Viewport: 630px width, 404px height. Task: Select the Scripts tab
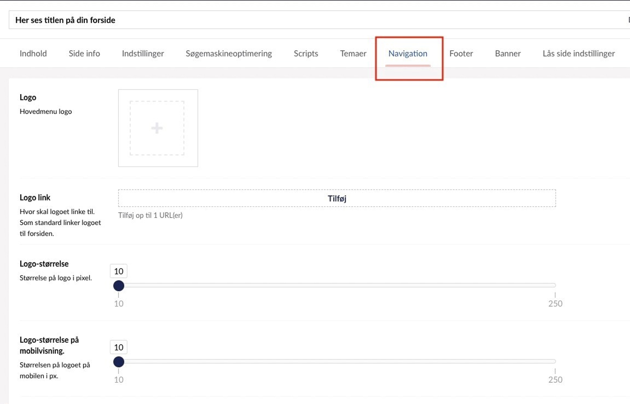pos(306,53)
